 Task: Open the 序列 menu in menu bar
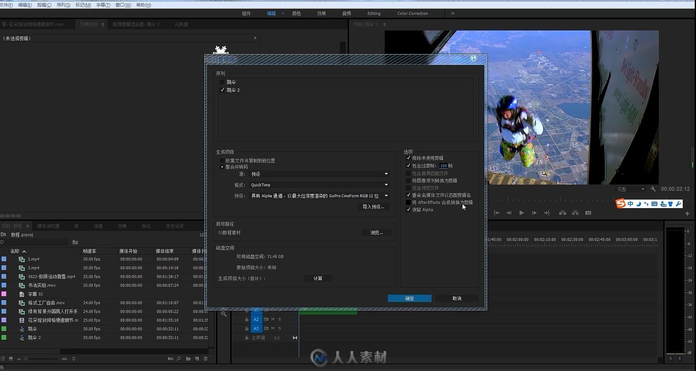click(x=63, y=5)
